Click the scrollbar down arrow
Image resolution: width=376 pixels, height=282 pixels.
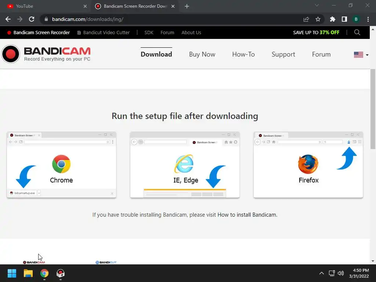click(x=373, y=261)
